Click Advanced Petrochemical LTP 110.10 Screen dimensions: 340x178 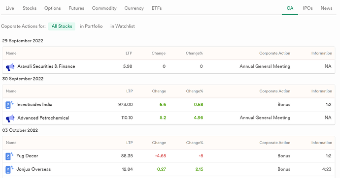coord(127,118)
